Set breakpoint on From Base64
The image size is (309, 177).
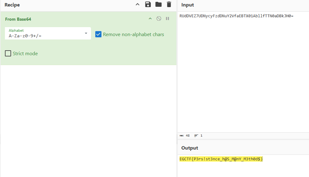click(167, 19)
